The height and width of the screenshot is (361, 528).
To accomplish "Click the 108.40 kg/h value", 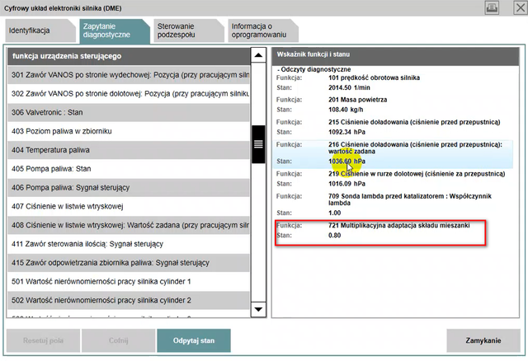I will click(x=346, y=110).
